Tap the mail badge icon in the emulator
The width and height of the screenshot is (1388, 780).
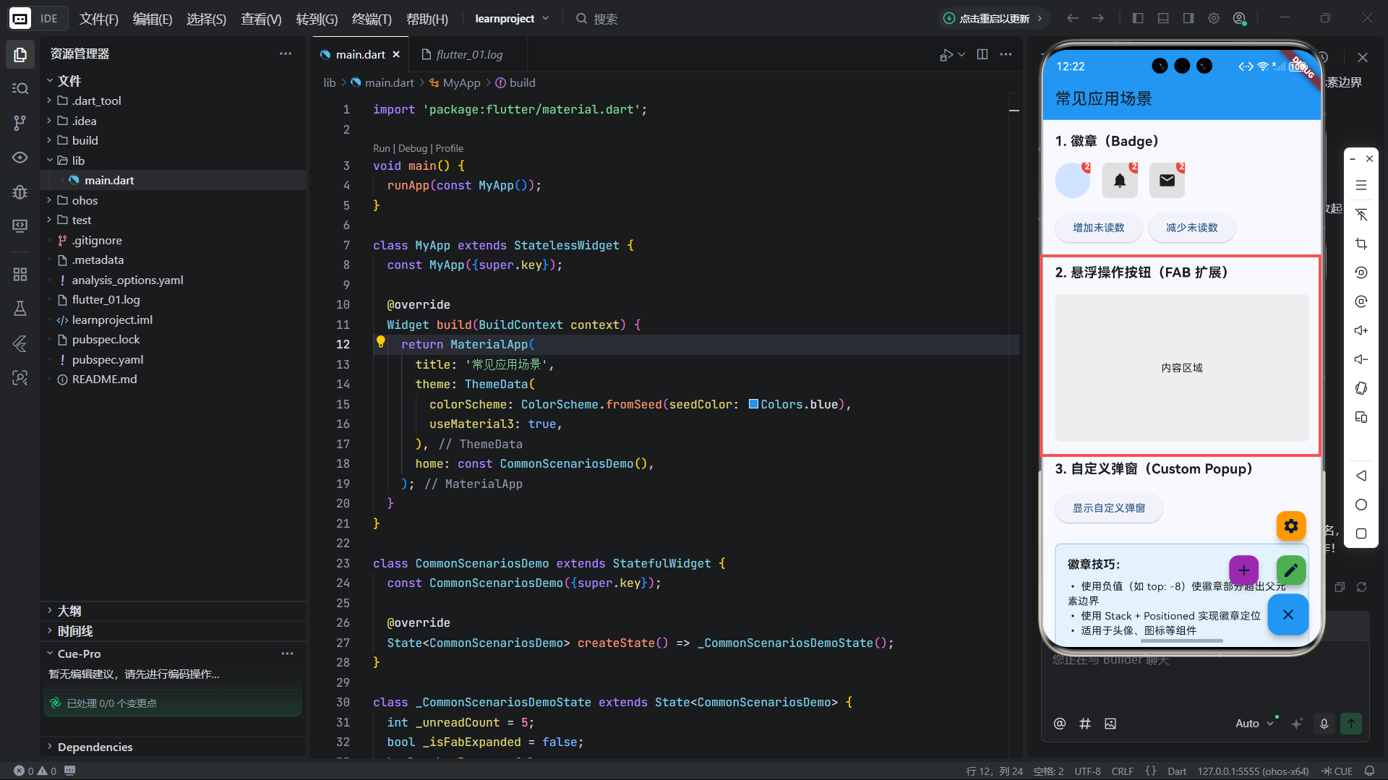pyautogui.click(x=1167, y=180)
